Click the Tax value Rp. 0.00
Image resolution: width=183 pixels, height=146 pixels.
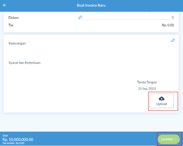click(x=168, y=25)
